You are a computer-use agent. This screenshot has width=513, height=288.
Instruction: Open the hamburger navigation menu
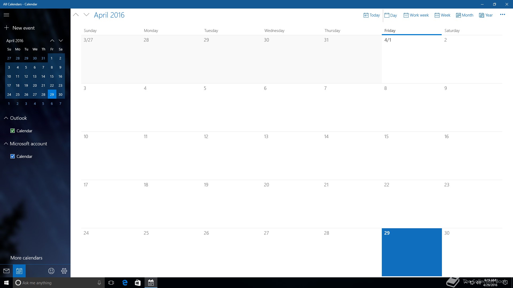[x=6, y=15]
